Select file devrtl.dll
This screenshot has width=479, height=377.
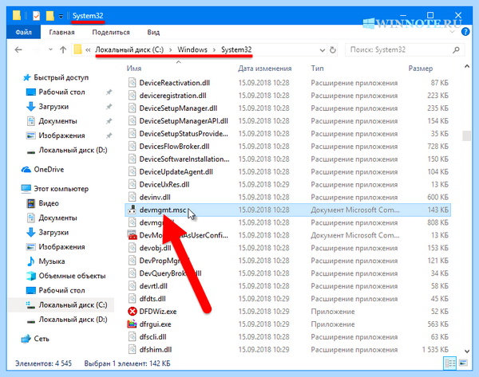(x=153, y=286)
